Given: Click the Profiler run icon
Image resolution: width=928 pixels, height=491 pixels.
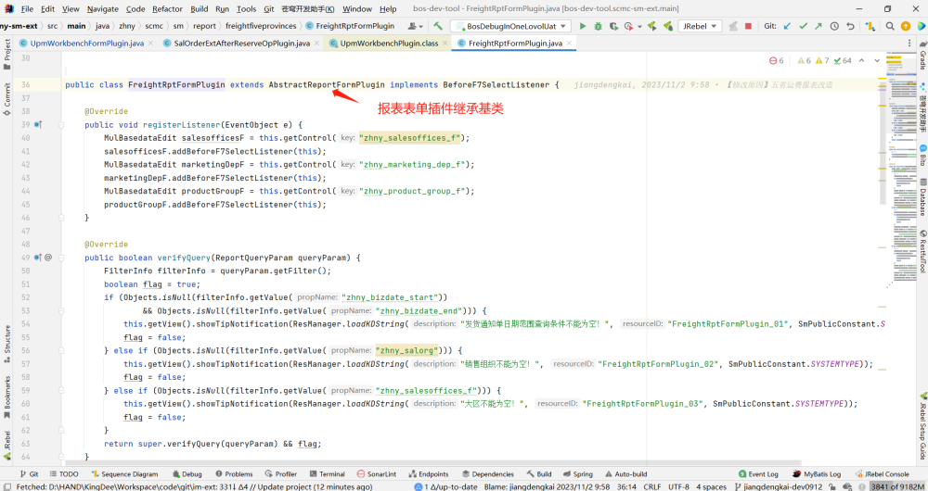Looking at the screenshot, I should (628, 26).
